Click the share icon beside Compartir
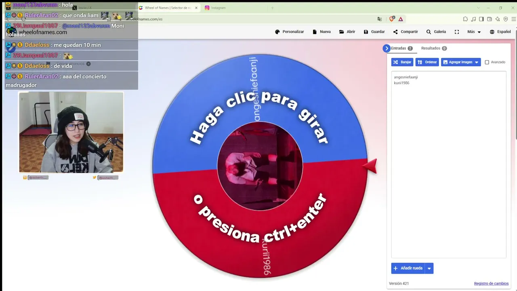This screenshot has width=517, height=291. (x=395, y=32)
